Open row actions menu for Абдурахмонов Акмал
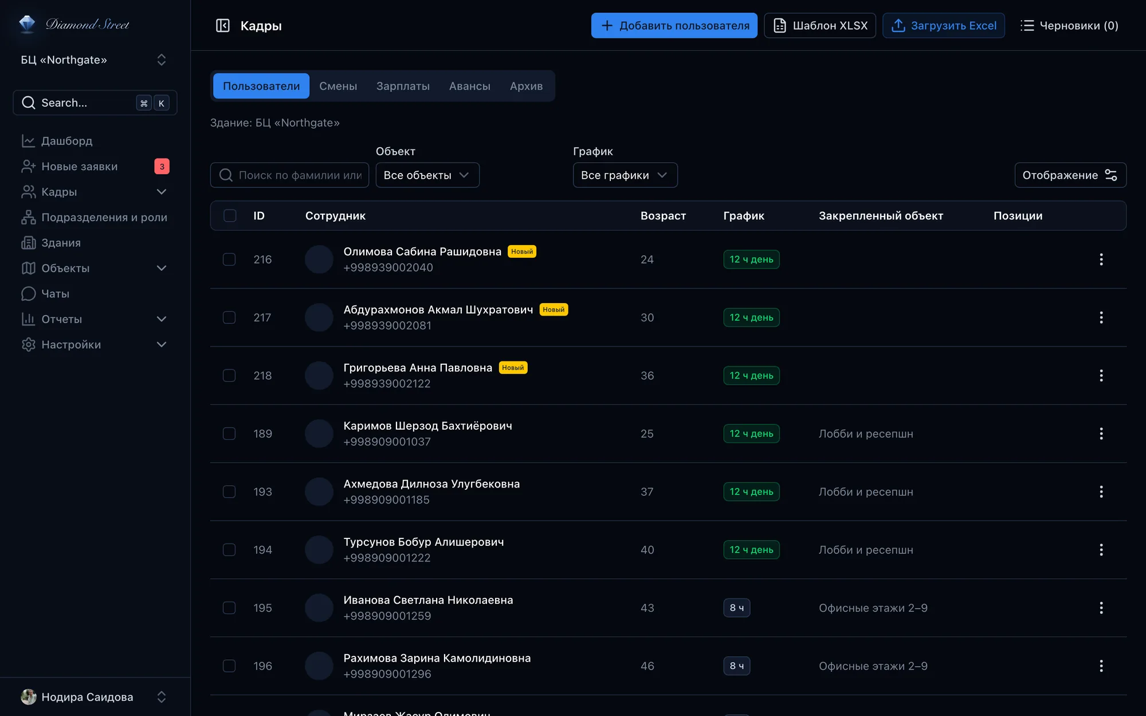The height and width of the screenshot is (716, 1146). 1101,317
